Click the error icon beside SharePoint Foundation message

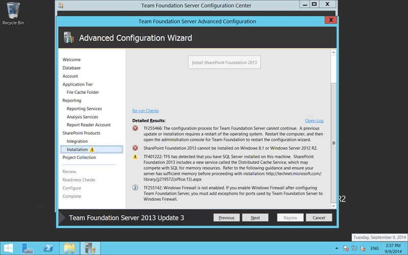135,148
